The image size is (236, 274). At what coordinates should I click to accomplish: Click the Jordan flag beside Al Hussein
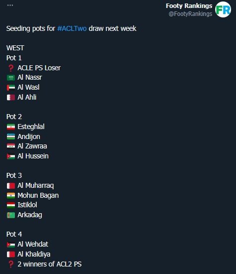(11, 156)
